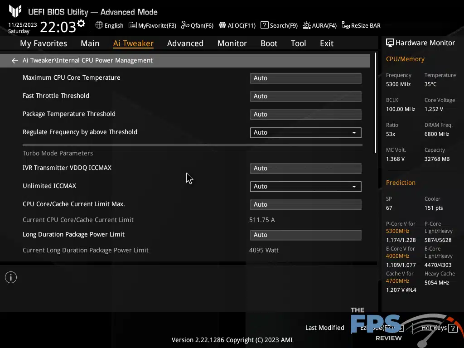Click the 32768 MB capacity value
The width and height of the screenshot is (464, 348).
(x=437, y=159)
